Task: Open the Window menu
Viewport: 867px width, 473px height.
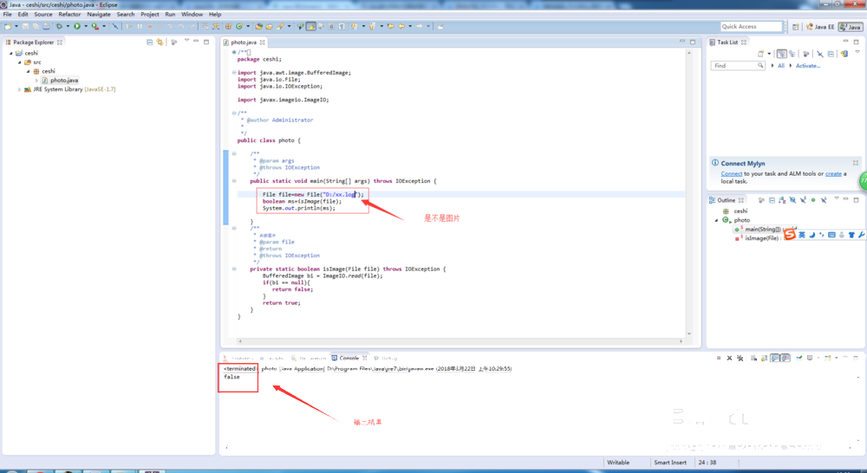Action: tap(192, 15)
